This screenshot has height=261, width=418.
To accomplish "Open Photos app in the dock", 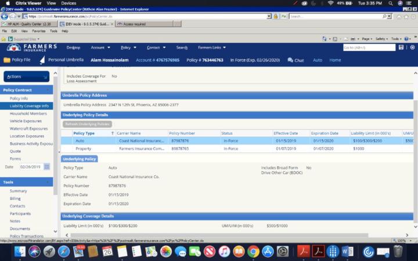I will point(166,251).
